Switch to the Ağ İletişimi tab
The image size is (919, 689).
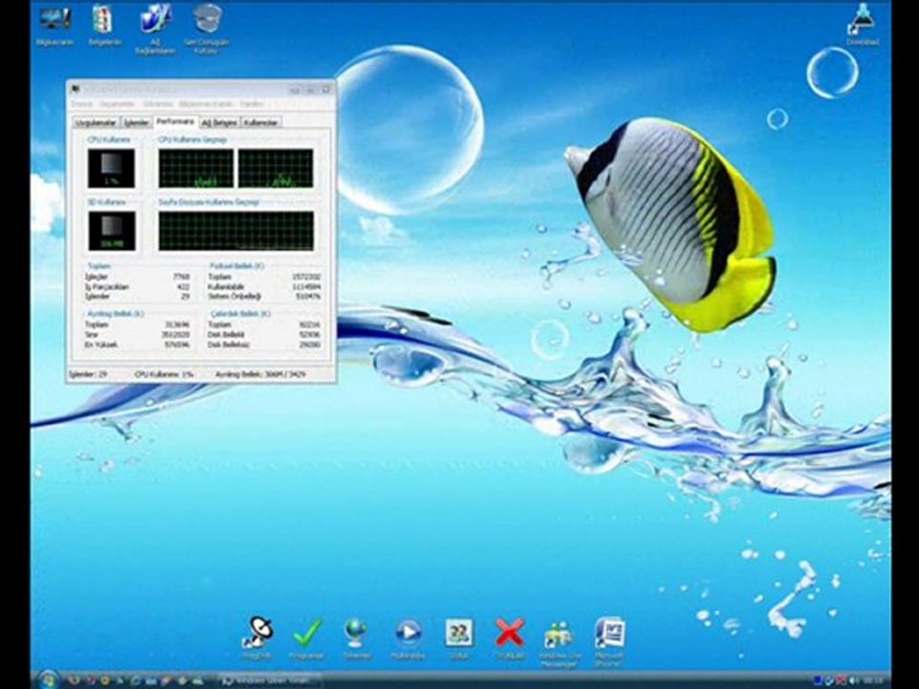219,122
